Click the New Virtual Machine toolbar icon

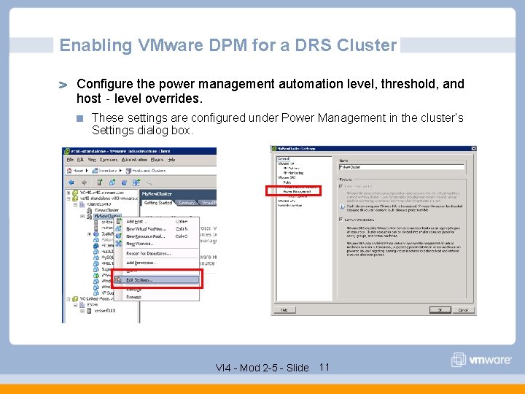(x=112, y=182)
